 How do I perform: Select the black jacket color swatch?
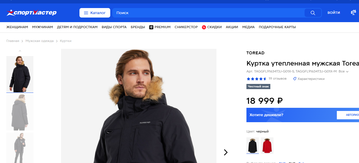click(x=252, y=145)
